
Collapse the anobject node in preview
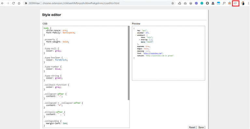(x=136, y=35)
